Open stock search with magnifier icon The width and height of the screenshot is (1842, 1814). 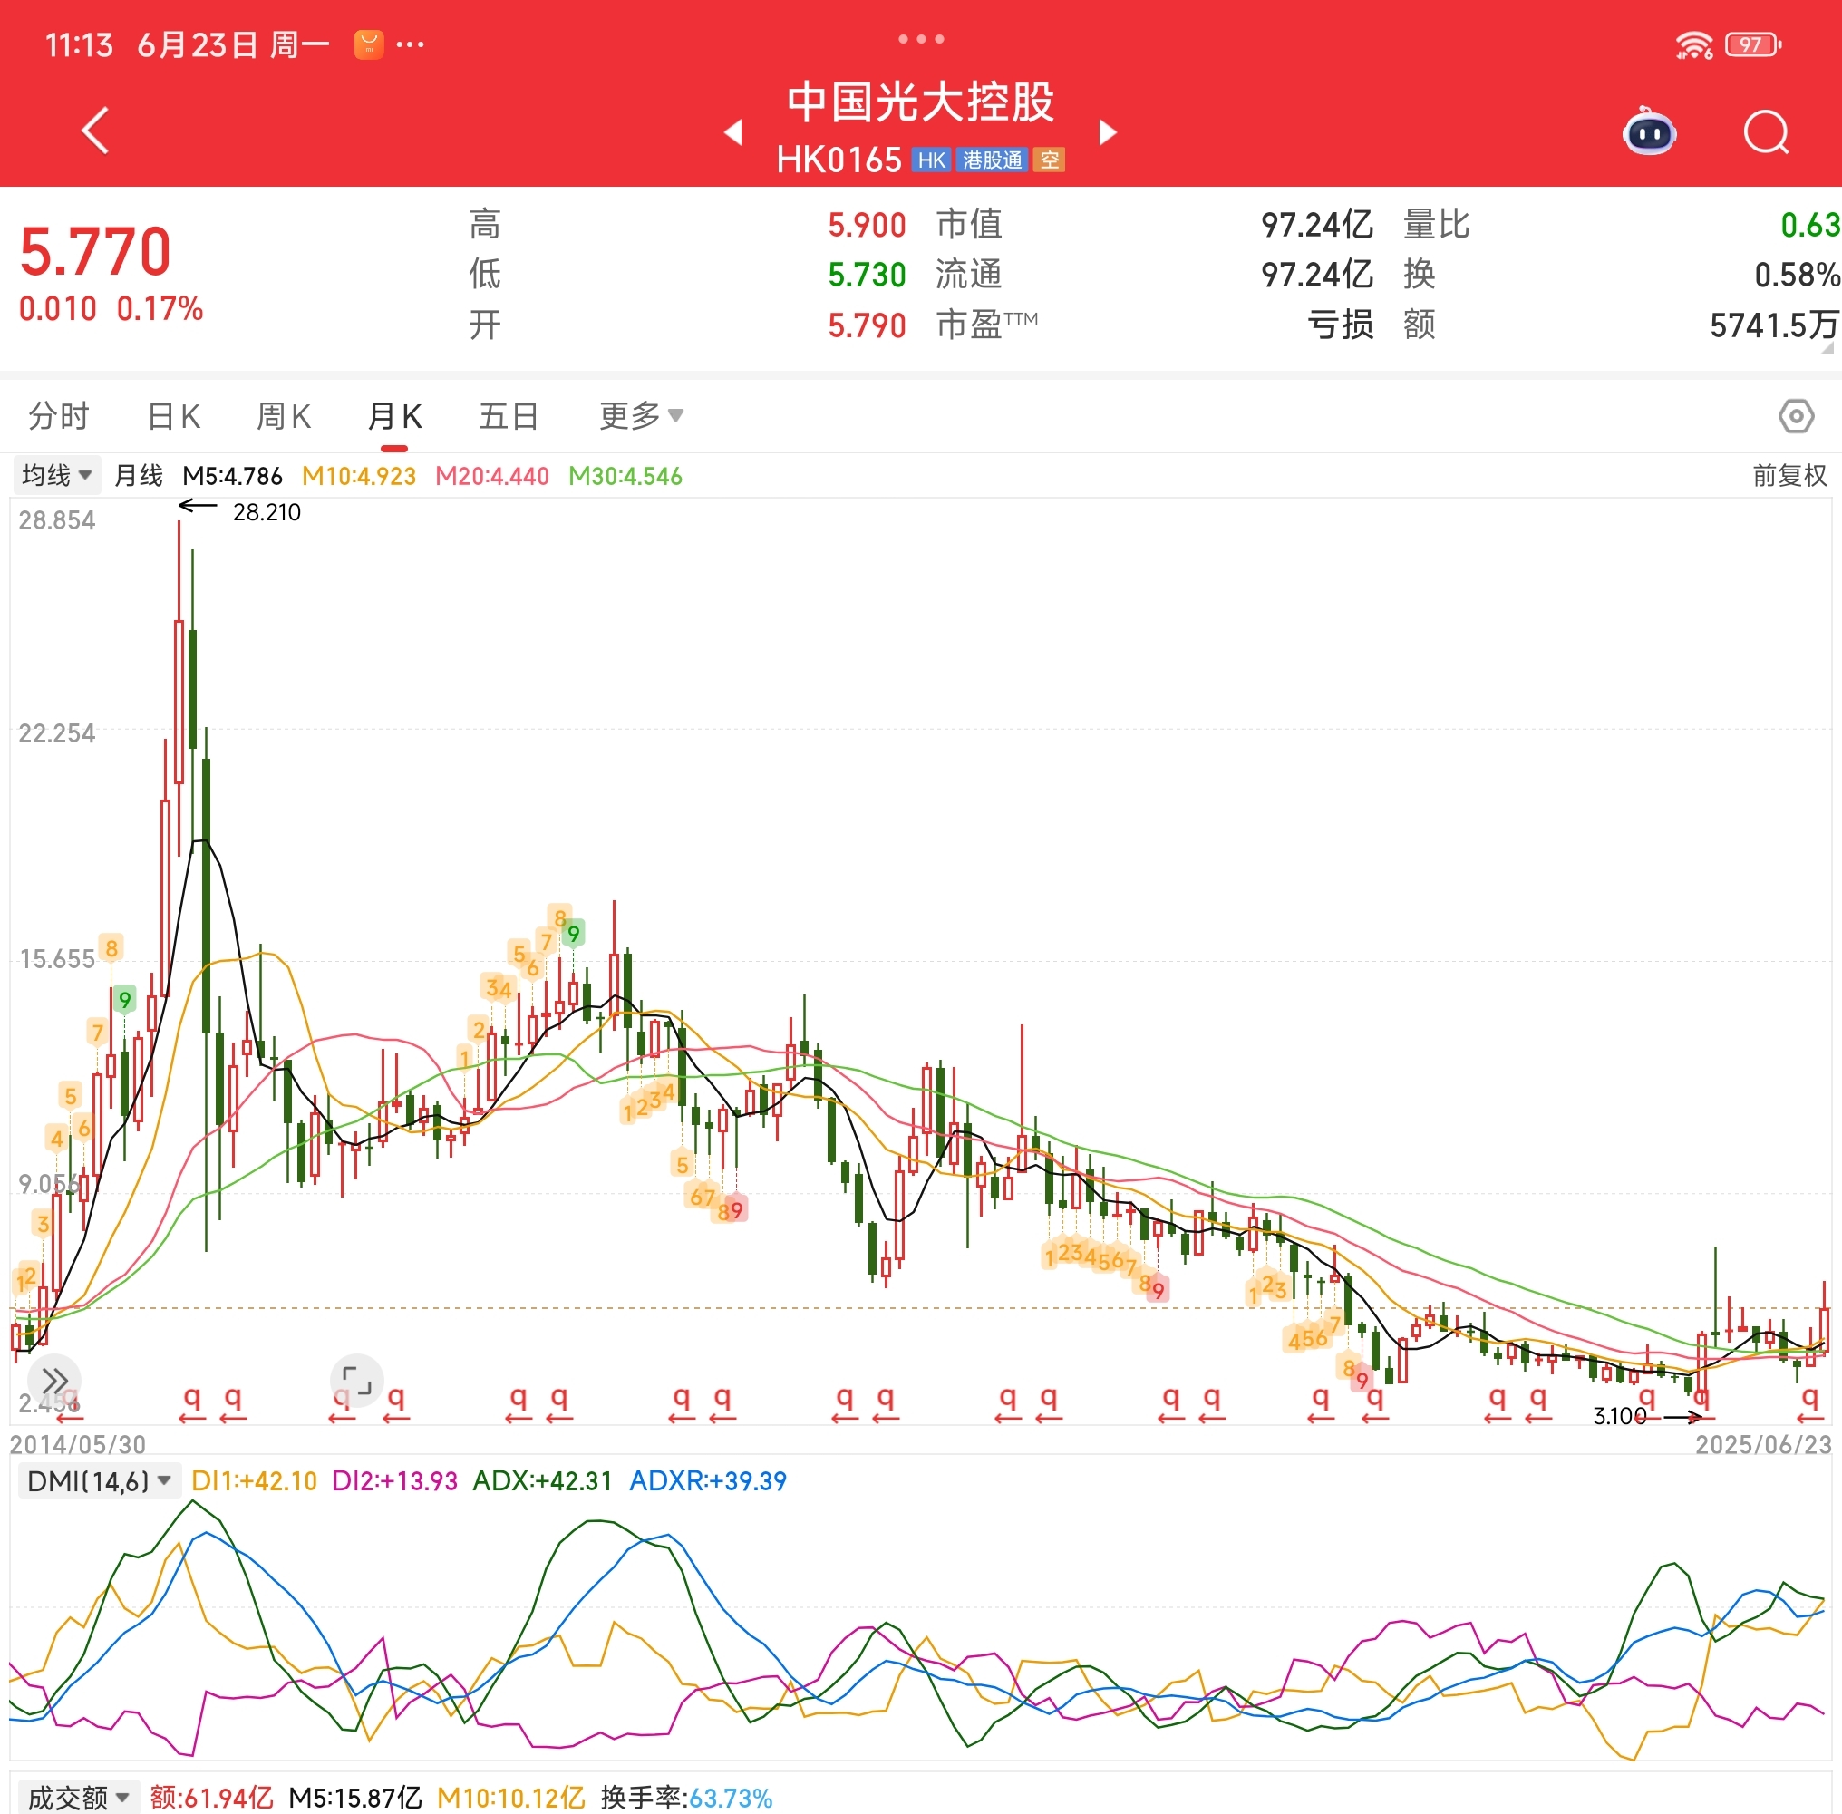[x=1767, y=131]
